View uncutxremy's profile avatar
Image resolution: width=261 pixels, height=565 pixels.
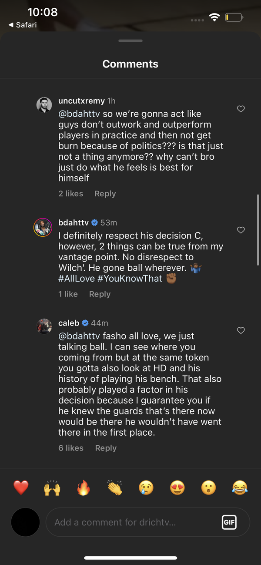[44, 105]
